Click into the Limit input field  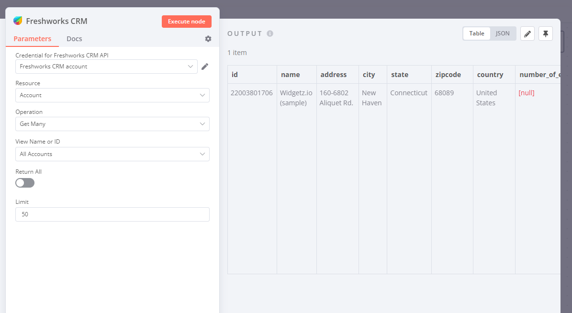[x=112, y=214]
